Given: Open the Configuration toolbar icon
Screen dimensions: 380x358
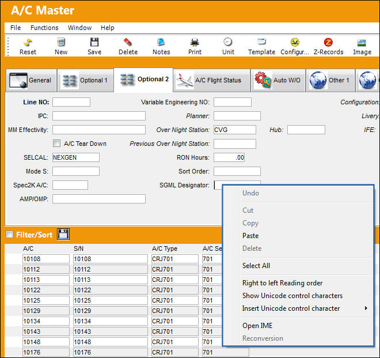Looking at the screenshot, I should [x=295, y=42].
